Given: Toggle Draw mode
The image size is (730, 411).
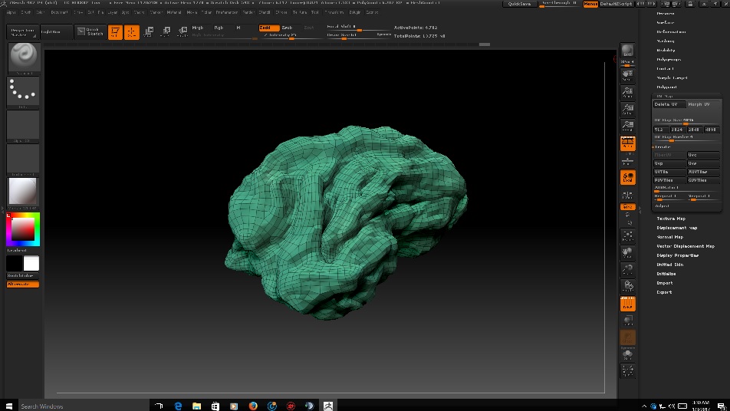Looking at the screenshot, I should (132, 32).
